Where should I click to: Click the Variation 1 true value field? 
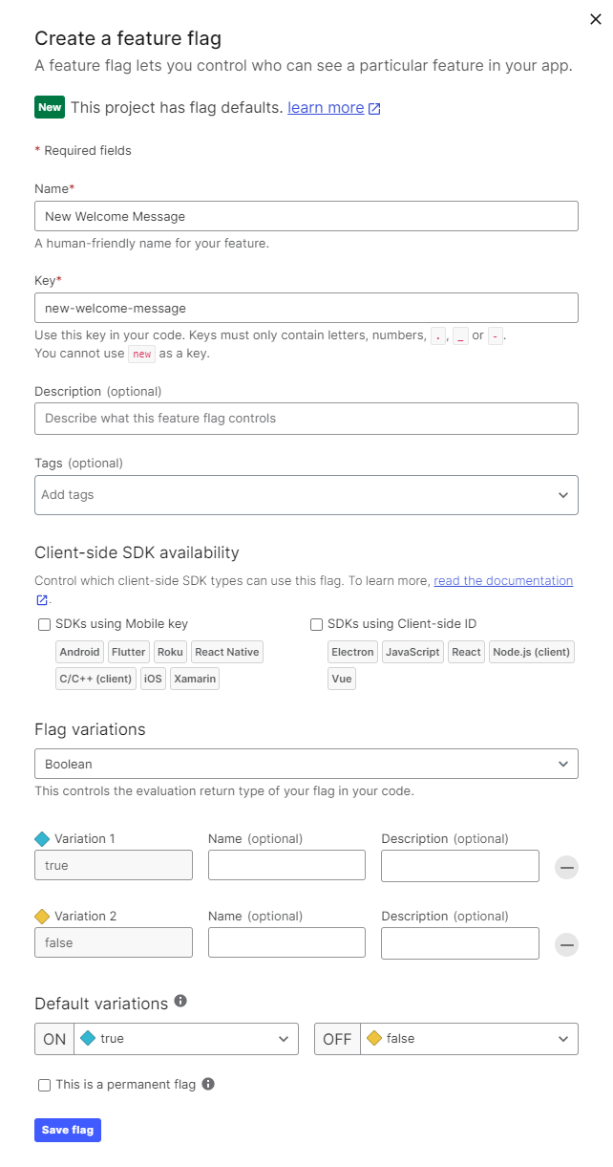[114, 865]
